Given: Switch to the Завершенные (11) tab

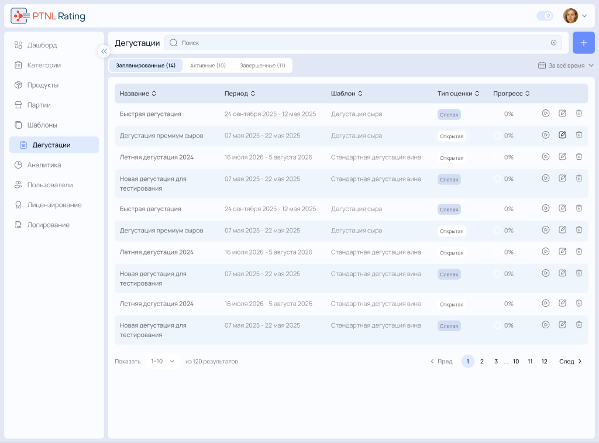Looking at the screenshot, I should coord(263,66).
